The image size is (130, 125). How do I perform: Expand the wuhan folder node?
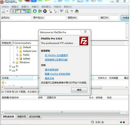[x=17, y=59]
